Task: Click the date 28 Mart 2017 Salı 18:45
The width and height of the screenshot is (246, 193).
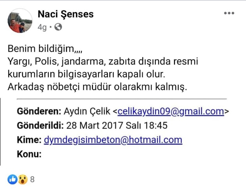Action: [117, 126]
